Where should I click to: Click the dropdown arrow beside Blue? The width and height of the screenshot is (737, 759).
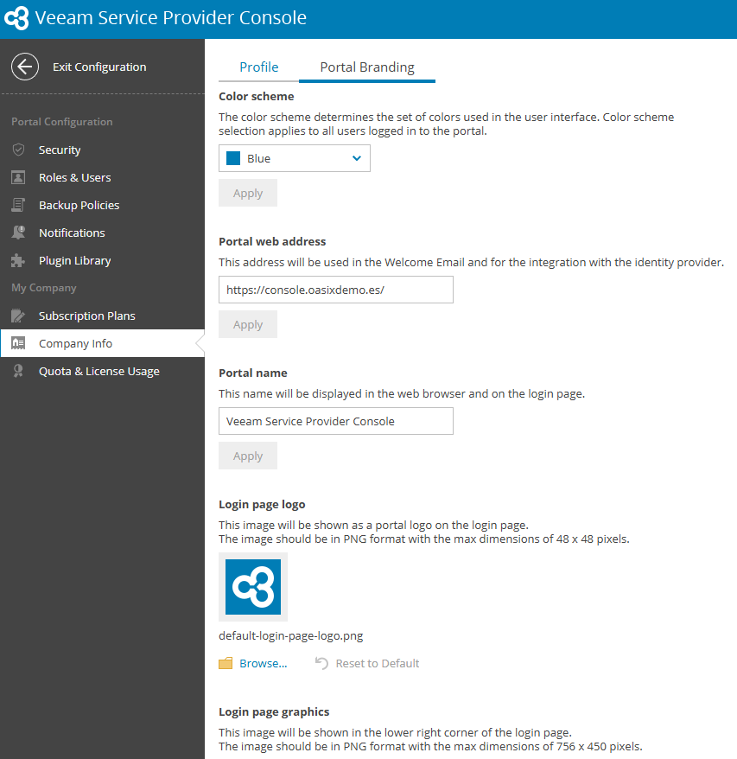(357, 158)
